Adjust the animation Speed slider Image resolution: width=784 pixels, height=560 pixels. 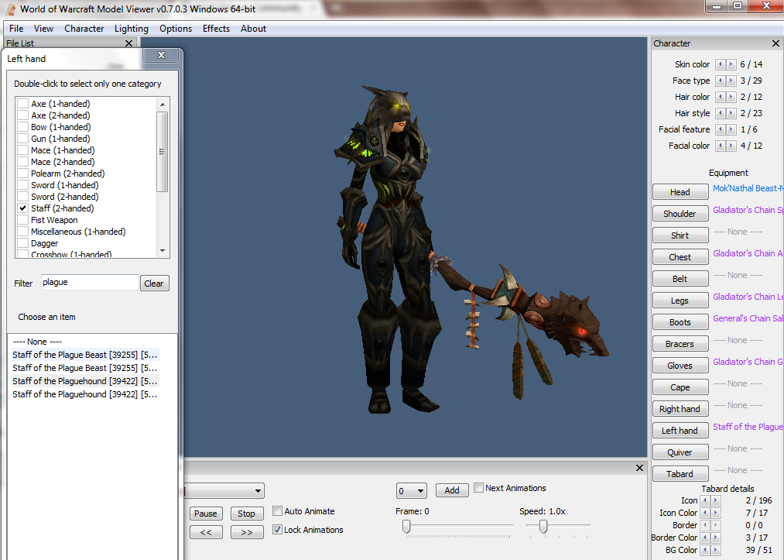pyautogui.click(x=543, y=527)
